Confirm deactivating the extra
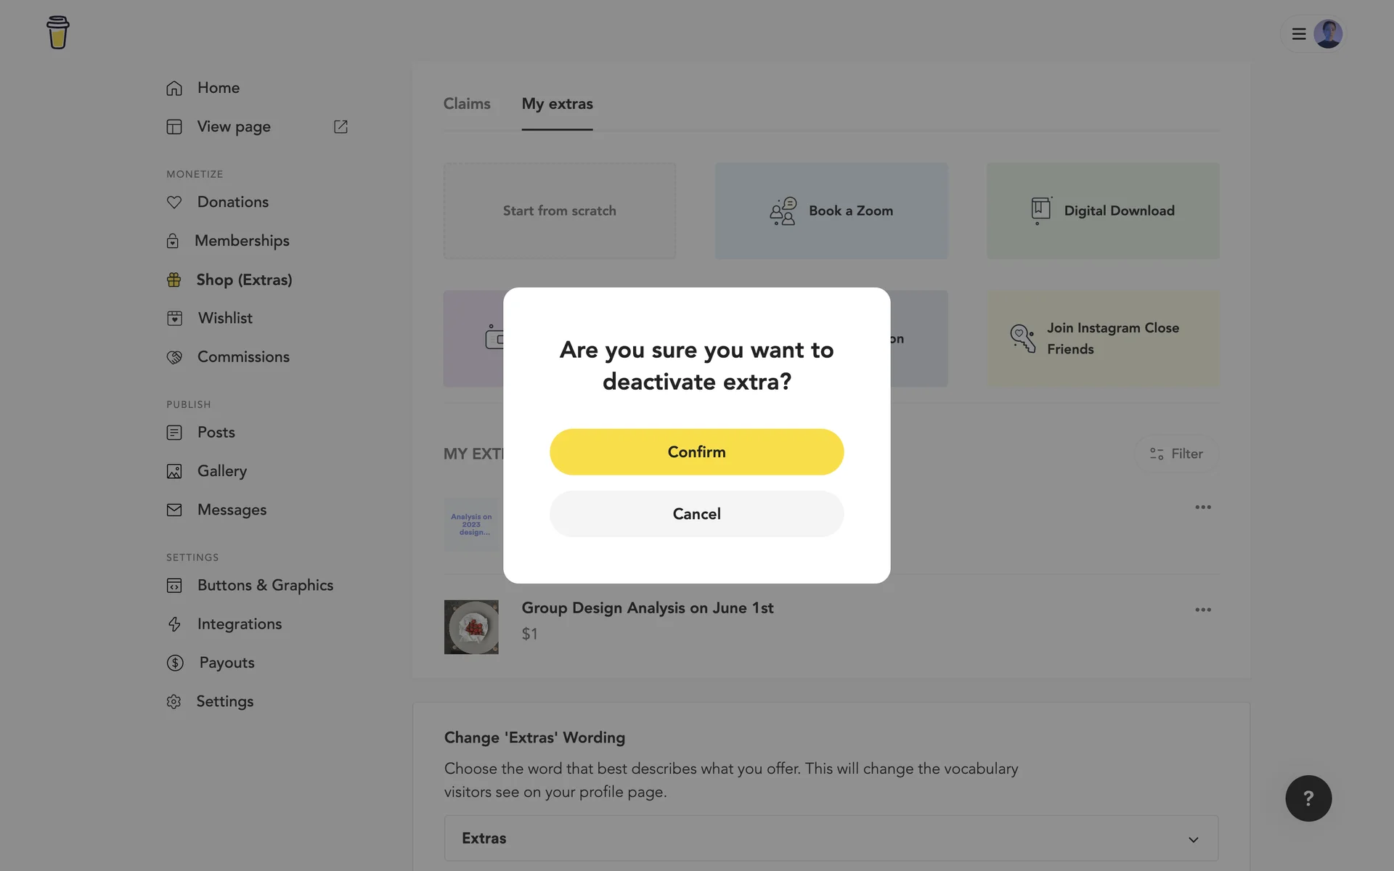Viewport: 1394px width, 871px height. click(x=696, y=452)
